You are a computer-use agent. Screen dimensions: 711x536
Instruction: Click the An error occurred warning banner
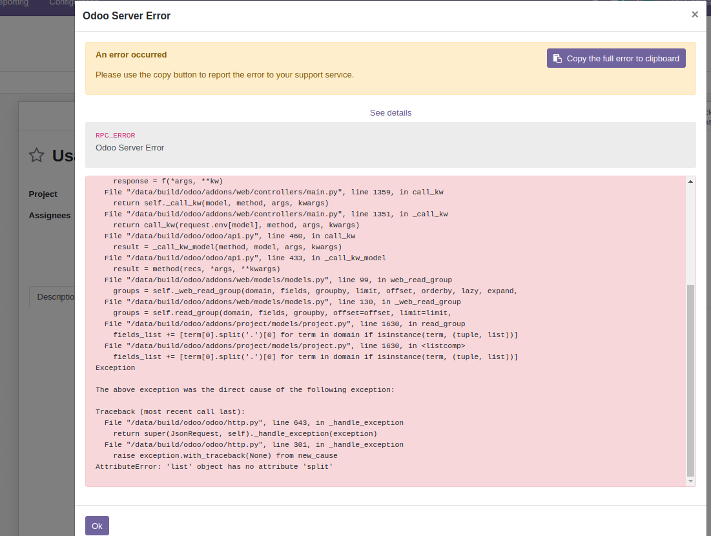coord(131,55)
